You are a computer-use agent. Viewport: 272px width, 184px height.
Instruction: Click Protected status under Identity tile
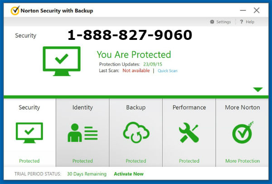click(x=83, y=161)
